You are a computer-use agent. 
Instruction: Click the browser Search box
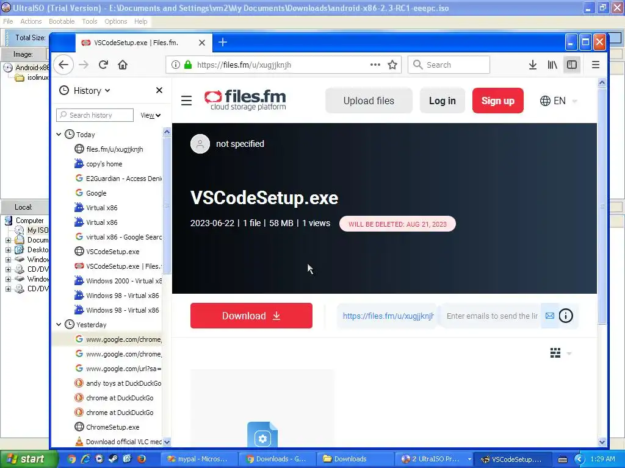449,65
